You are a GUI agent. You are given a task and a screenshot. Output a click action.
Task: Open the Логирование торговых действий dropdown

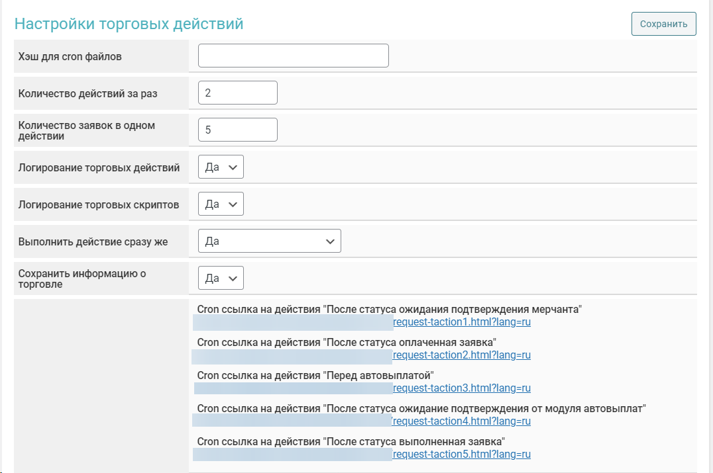tap(221, 167)
